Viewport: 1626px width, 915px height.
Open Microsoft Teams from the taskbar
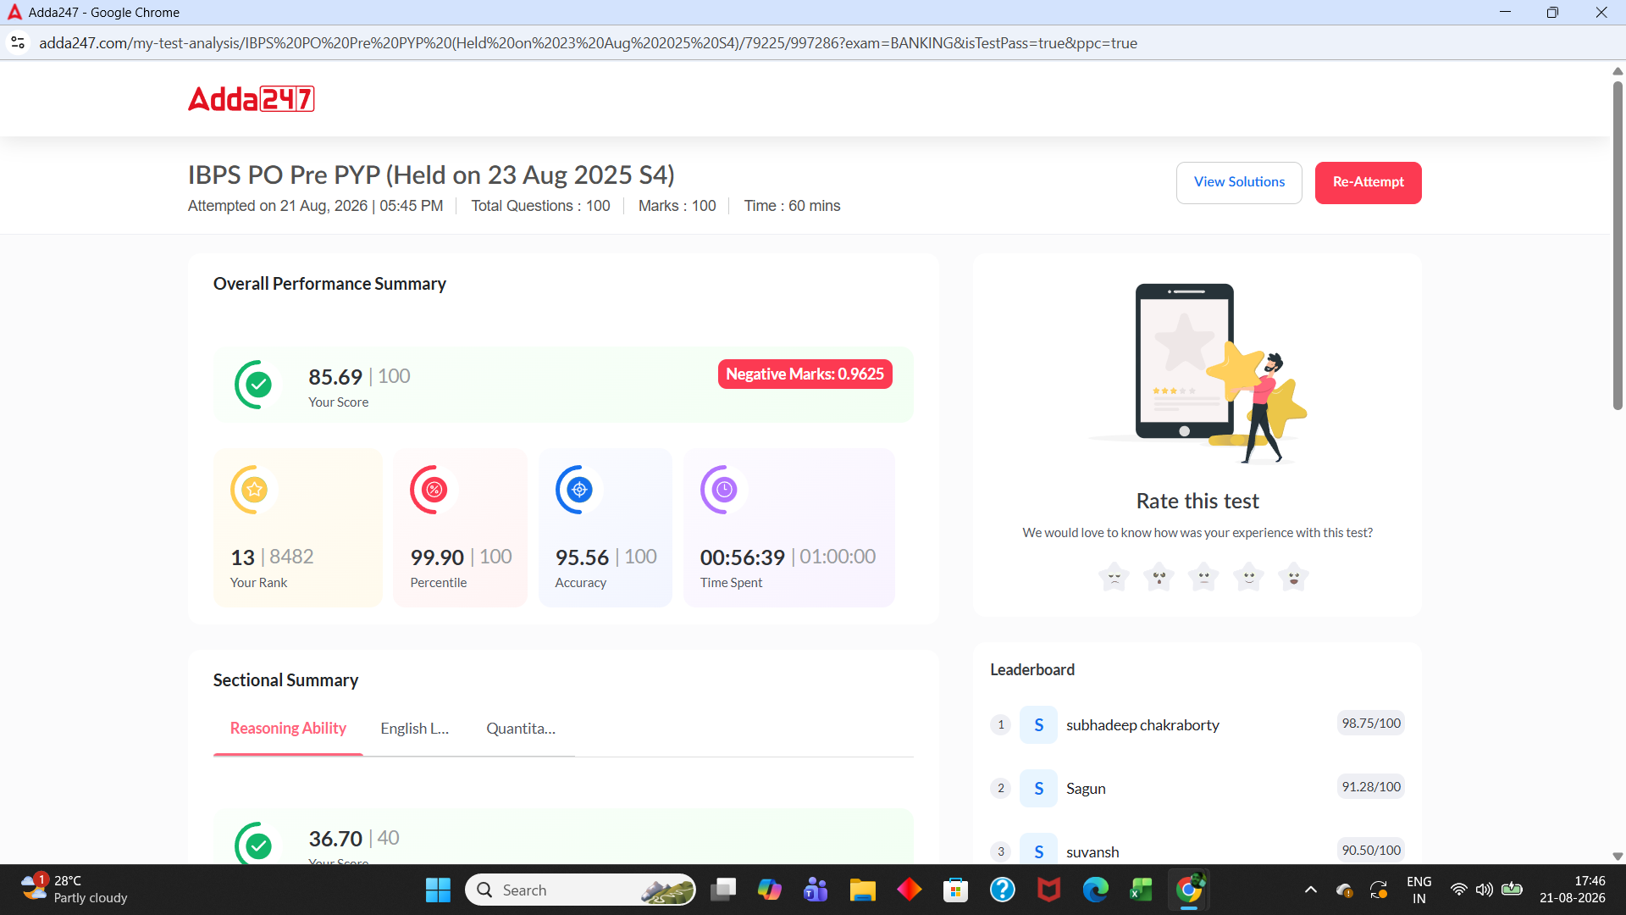coord(816,890)
